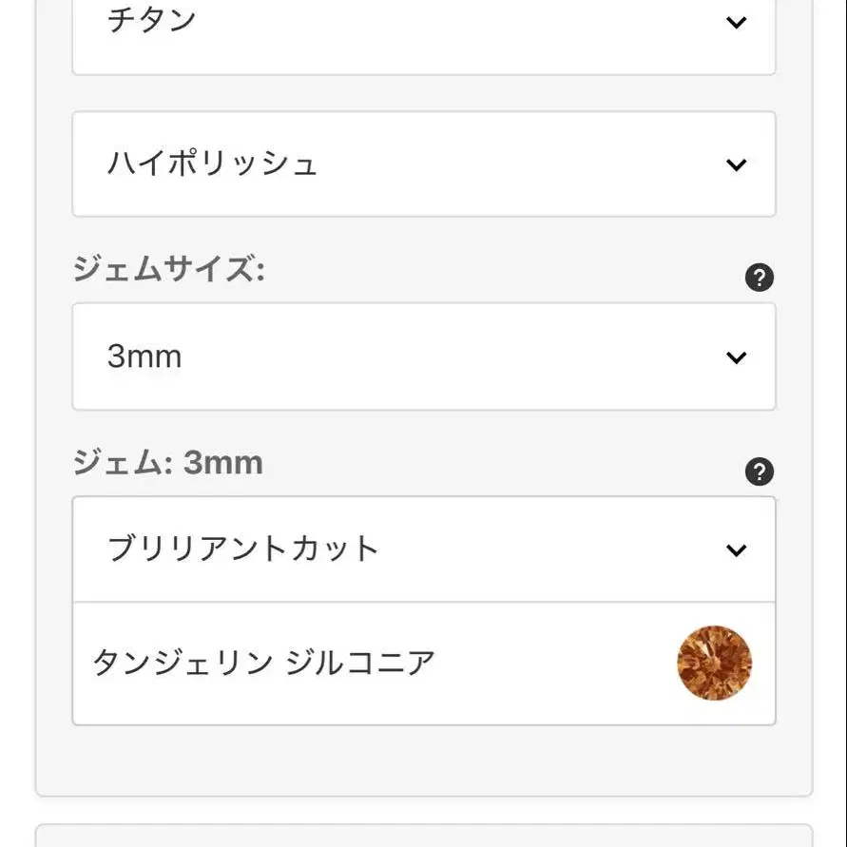Viewport: 847px width, 847px height.
Task: Click the 3mm text value
Action: click(144, 356)
